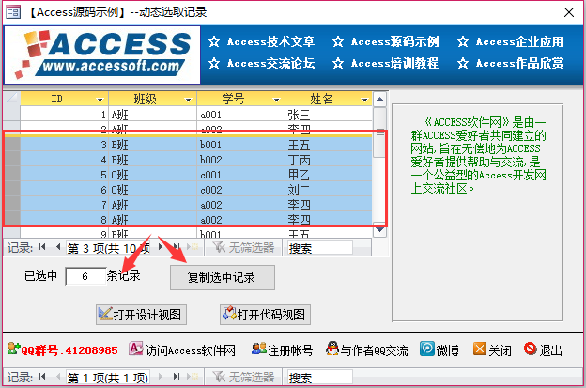Click the datasheet scrollbar up arrow
Screen dimensions: 586x388
click(x=379, y=100)
